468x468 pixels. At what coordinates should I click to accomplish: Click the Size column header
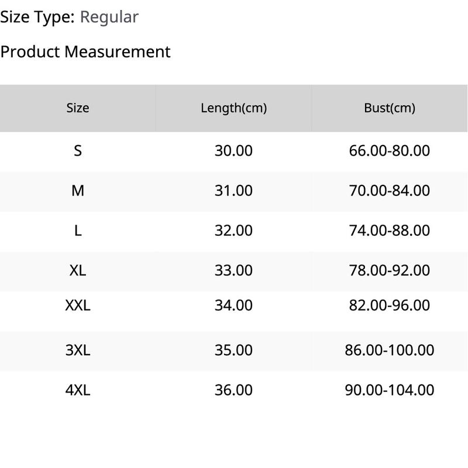tap(78, 108)
